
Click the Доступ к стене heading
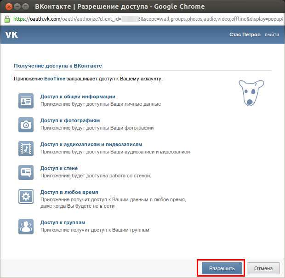59,168
